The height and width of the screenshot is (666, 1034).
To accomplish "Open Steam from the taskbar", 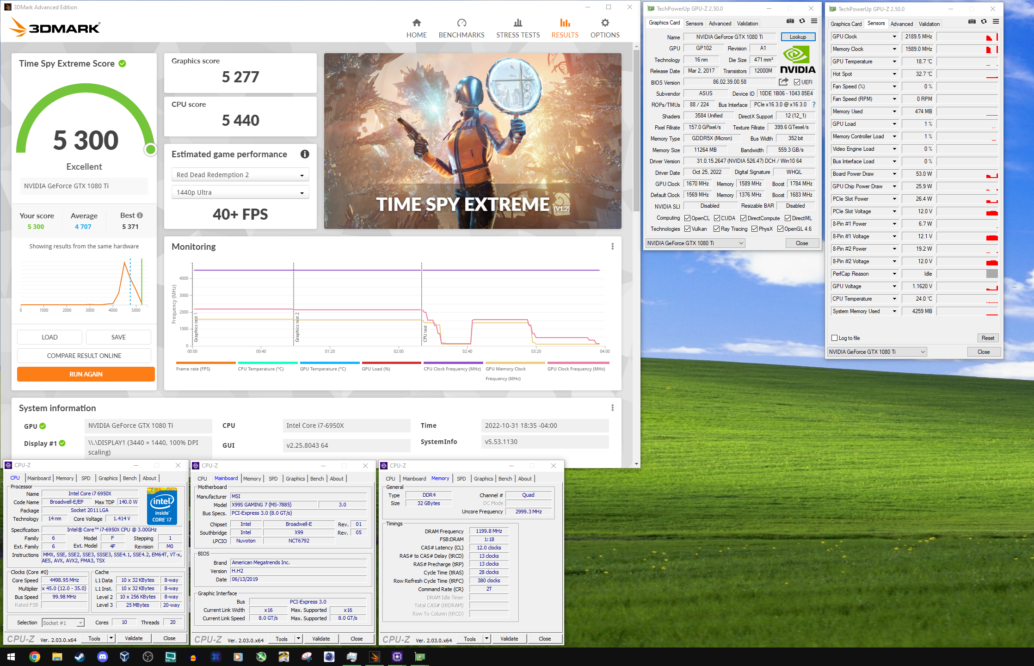I will [x=80, y=656].
